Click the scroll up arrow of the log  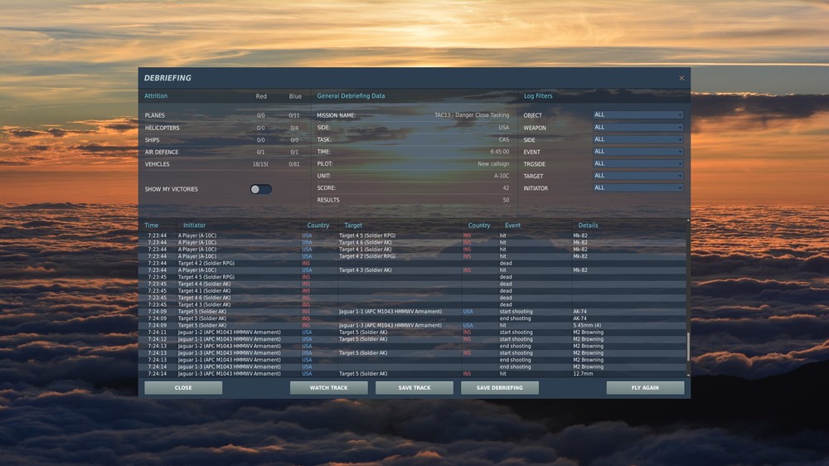tap(688, 221)
